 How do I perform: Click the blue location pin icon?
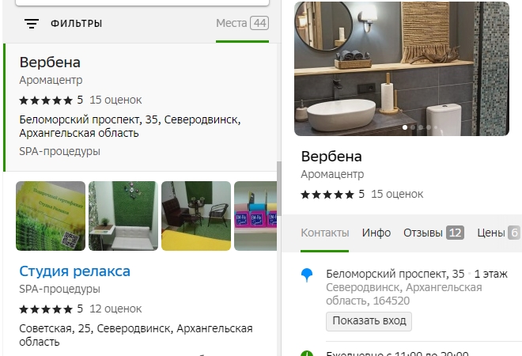(x=308, y=275)
